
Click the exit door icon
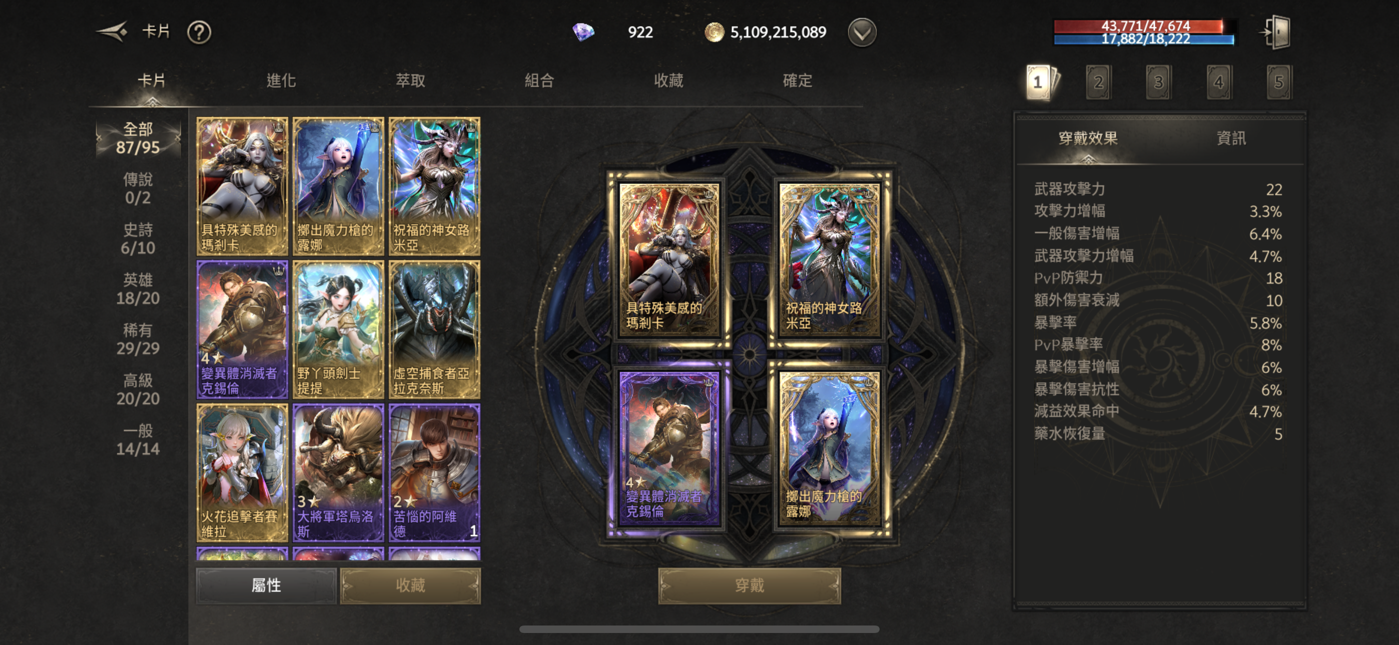[1275, 32]
